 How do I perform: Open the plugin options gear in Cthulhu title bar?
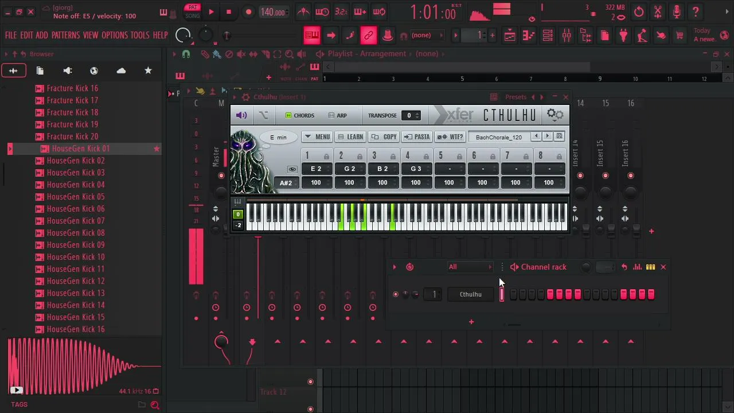coord(246,97)
